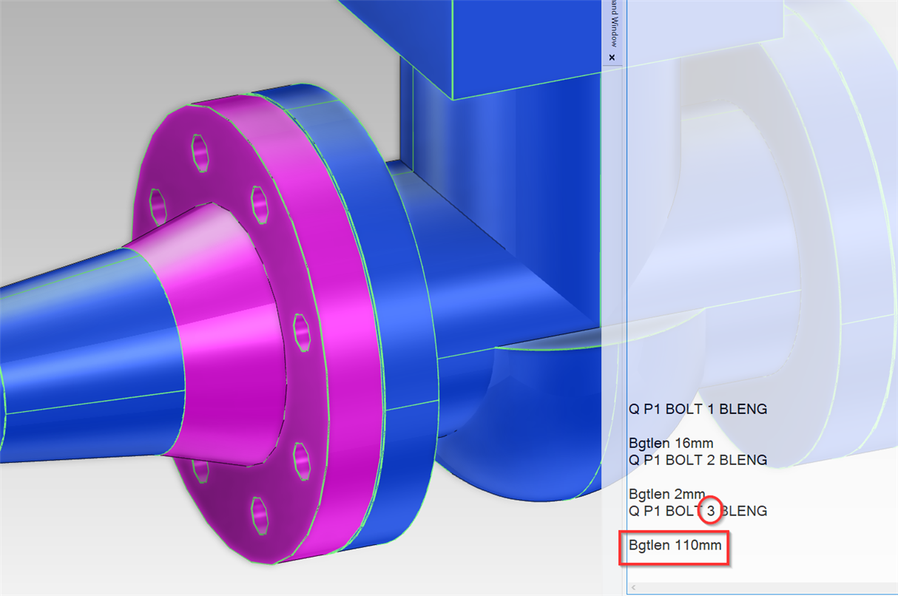
Task: Select the "Bgtlen 2mm" output line
Action: 667,494
